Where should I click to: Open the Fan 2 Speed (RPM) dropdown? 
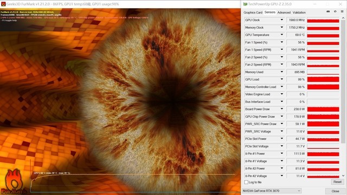point(282,64)
